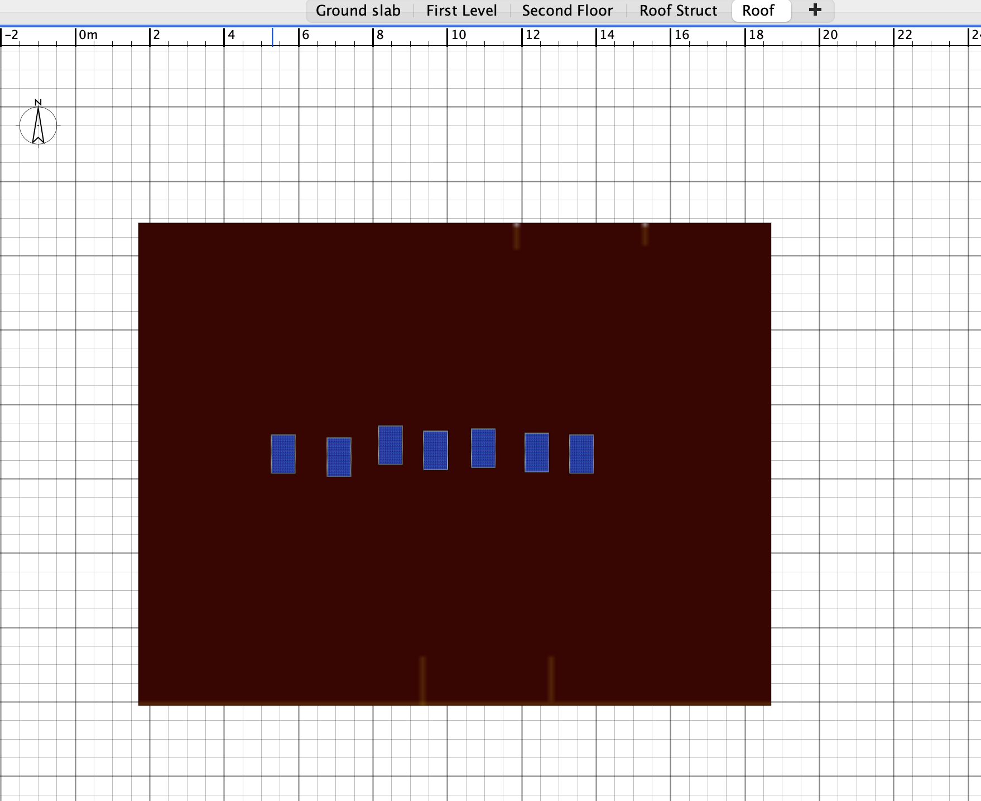Switch to the Roof Struct tab
Screen dimensions: 981x801
click(x=678, y=11)
